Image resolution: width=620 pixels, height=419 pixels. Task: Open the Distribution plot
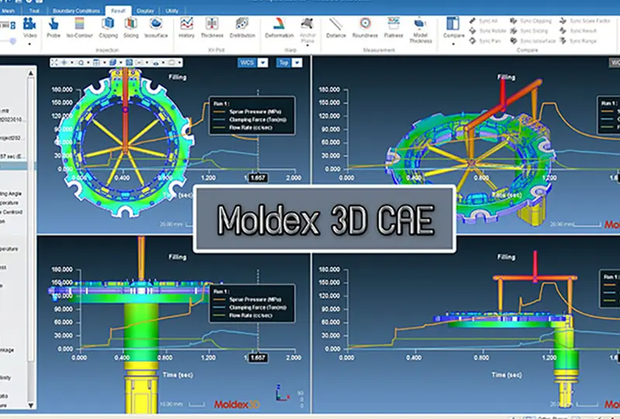click(242, 28)
